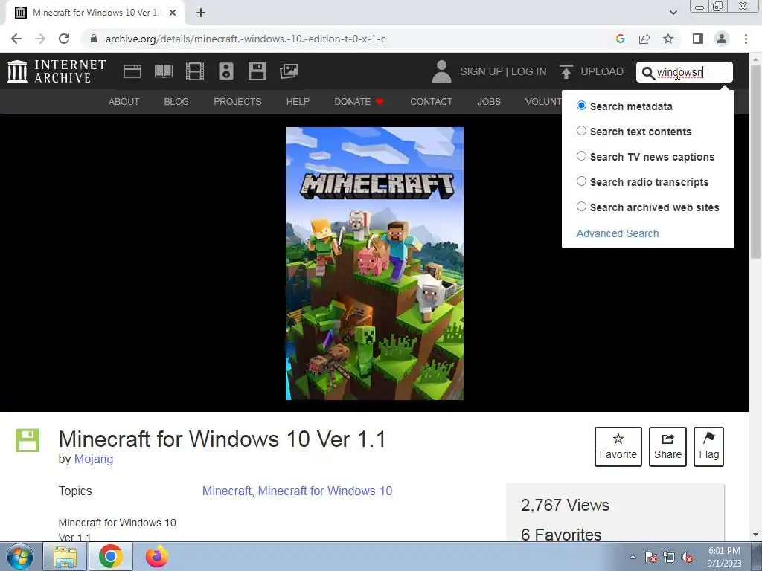The height and width of the screenshot is (571, 762).
Task: Open Advanced Search link
Action: coord(617,233)
